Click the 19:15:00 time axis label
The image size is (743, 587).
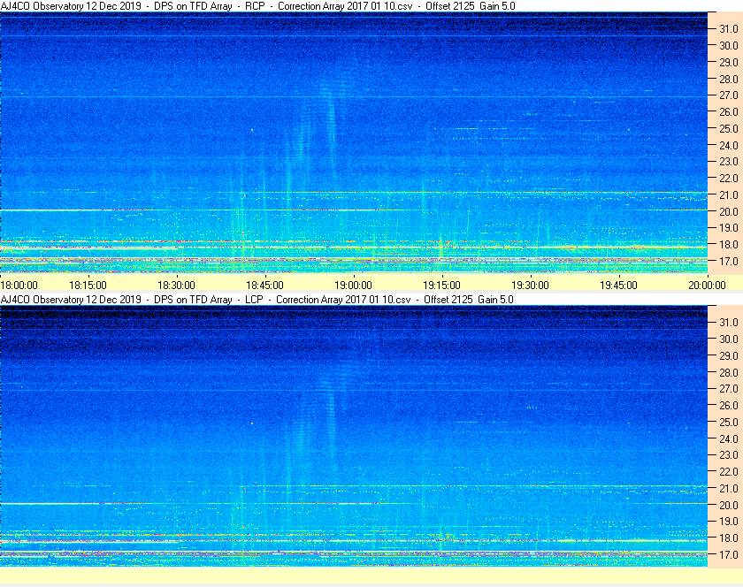point(441,286)
